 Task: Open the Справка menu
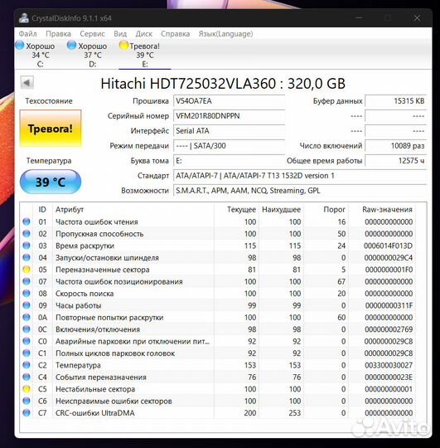175,34
